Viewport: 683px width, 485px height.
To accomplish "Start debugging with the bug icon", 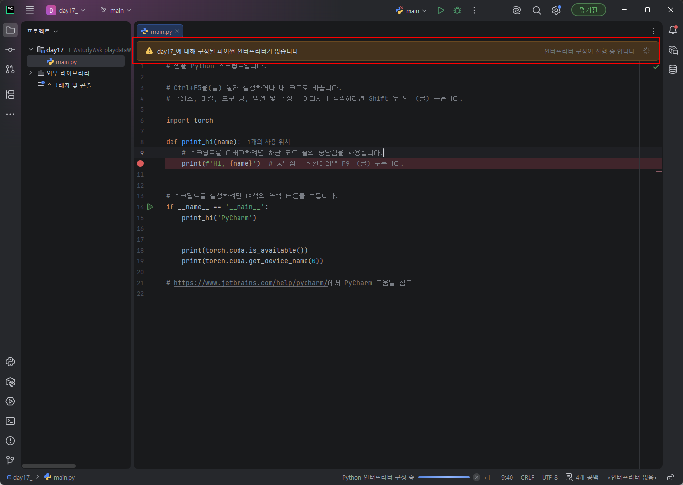I will (457, 10).
